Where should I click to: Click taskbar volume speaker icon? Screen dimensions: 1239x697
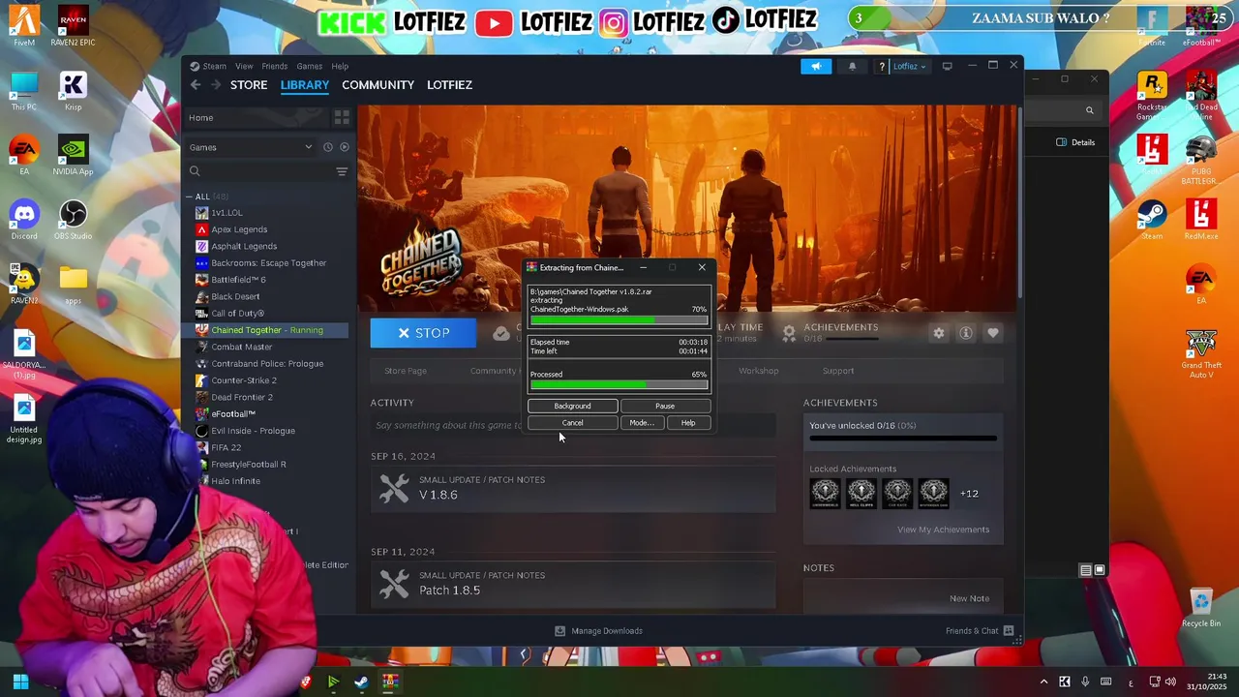pyautogui.click(x=1170, y=682)
